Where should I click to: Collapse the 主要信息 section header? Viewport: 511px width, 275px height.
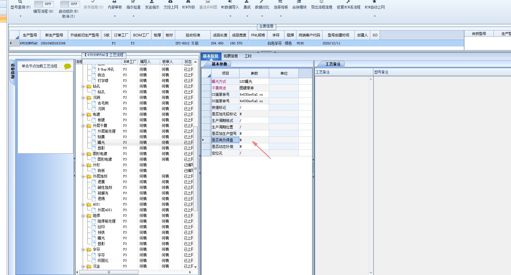266,27
